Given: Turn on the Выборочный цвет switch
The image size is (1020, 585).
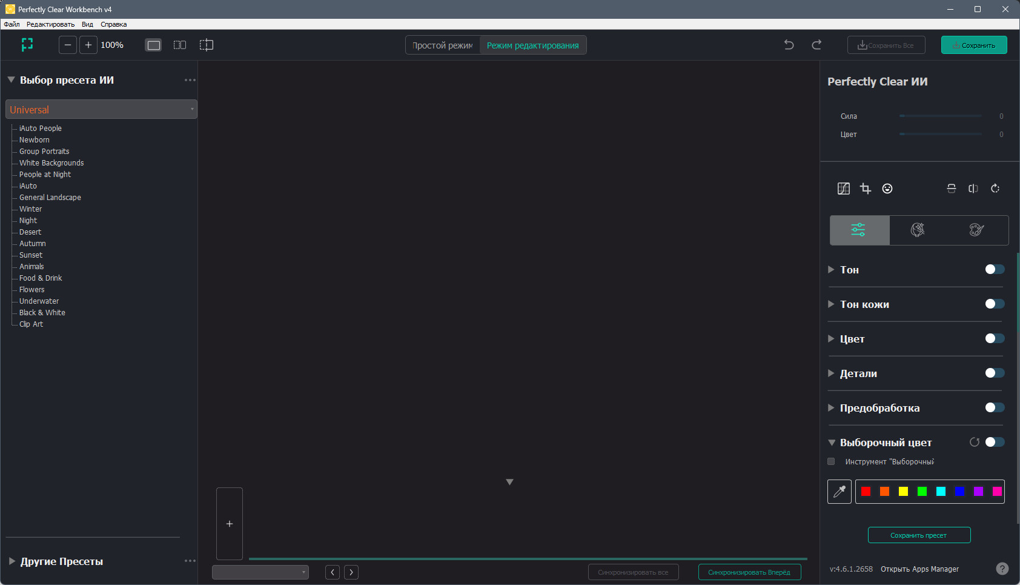Looking at the screenshot, I should click(995, 442).
